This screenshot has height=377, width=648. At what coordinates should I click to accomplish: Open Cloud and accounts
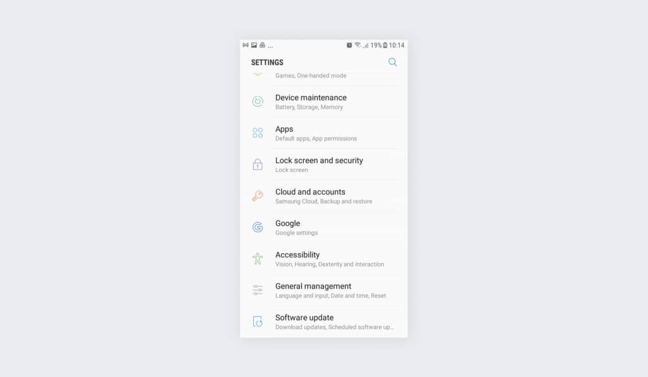tap(323, 195)
